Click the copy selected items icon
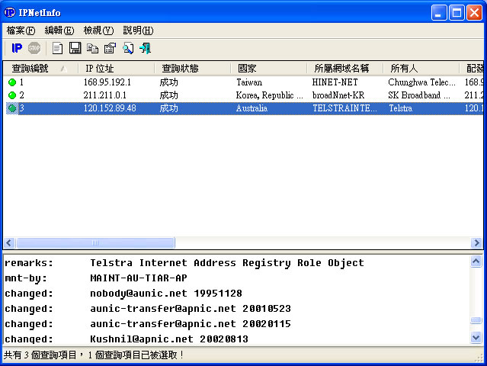 pyautogui.click(x=92, y=48)
